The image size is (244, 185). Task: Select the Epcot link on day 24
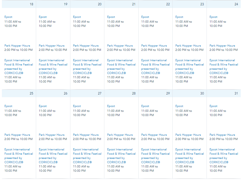pos(213,17)
